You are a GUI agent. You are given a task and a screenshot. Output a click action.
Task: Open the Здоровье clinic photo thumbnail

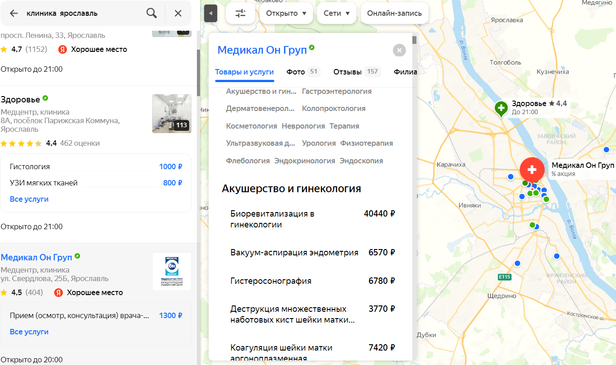pos(172,114)
